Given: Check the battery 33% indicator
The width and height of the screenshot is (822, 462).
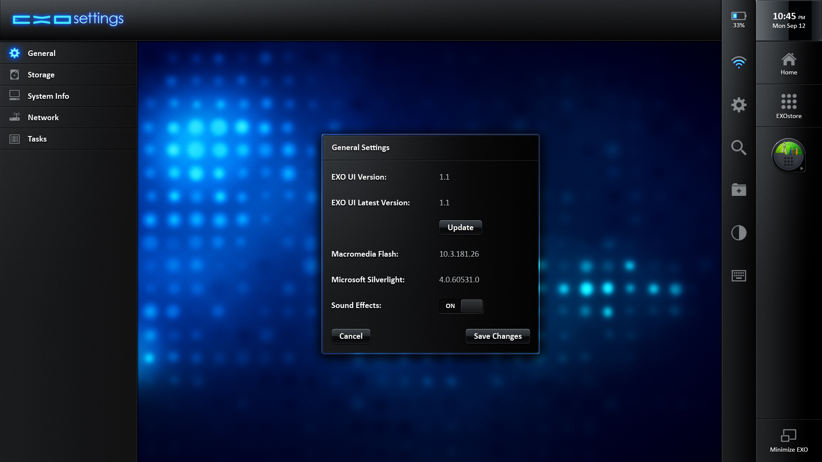Looking at the screenshot, I should point(739,20).
